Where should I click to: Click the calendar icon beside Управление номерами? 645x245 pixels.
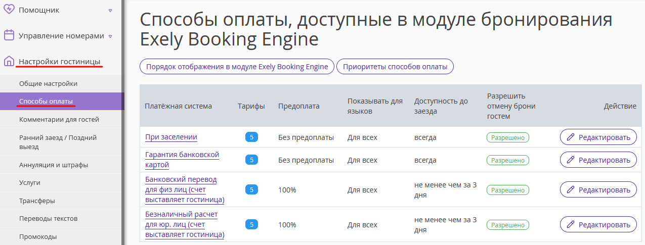(9, 35)
